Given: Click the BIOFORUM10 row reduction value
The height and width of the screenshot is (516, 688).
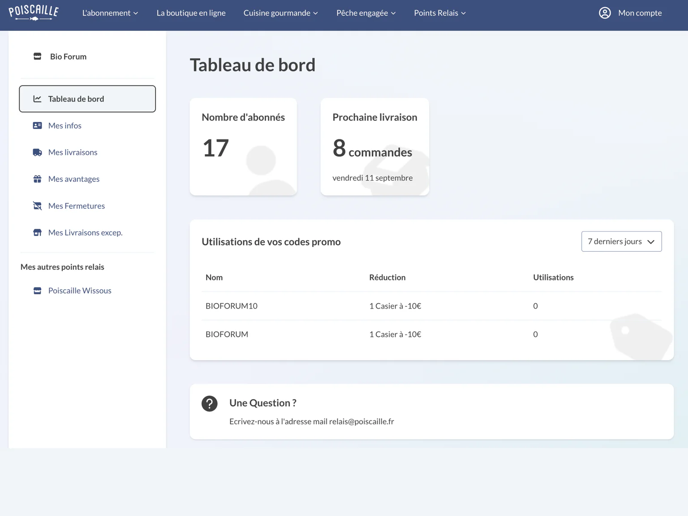Looking at the screenshot, I should [395, 306].
